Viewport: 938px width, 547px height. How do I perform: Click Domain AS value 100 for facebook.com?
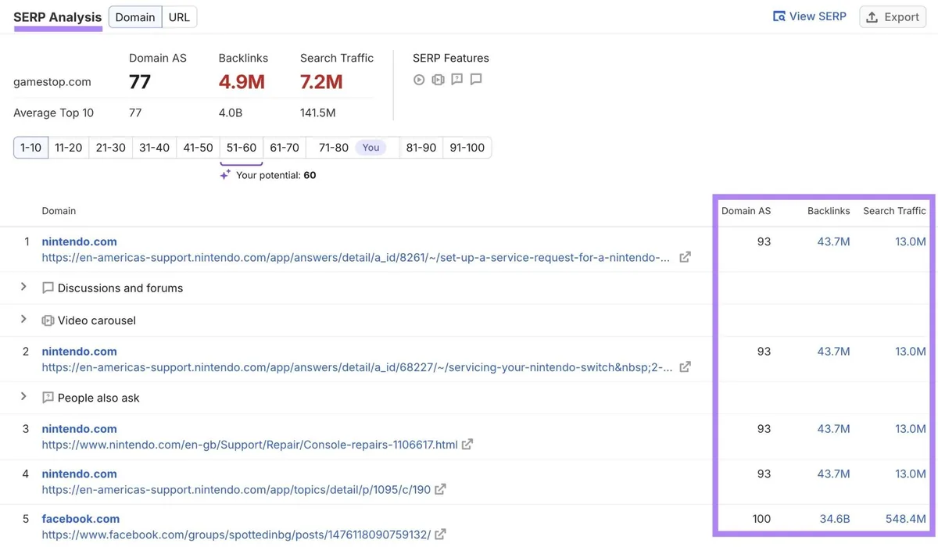[x=761, y=519]
